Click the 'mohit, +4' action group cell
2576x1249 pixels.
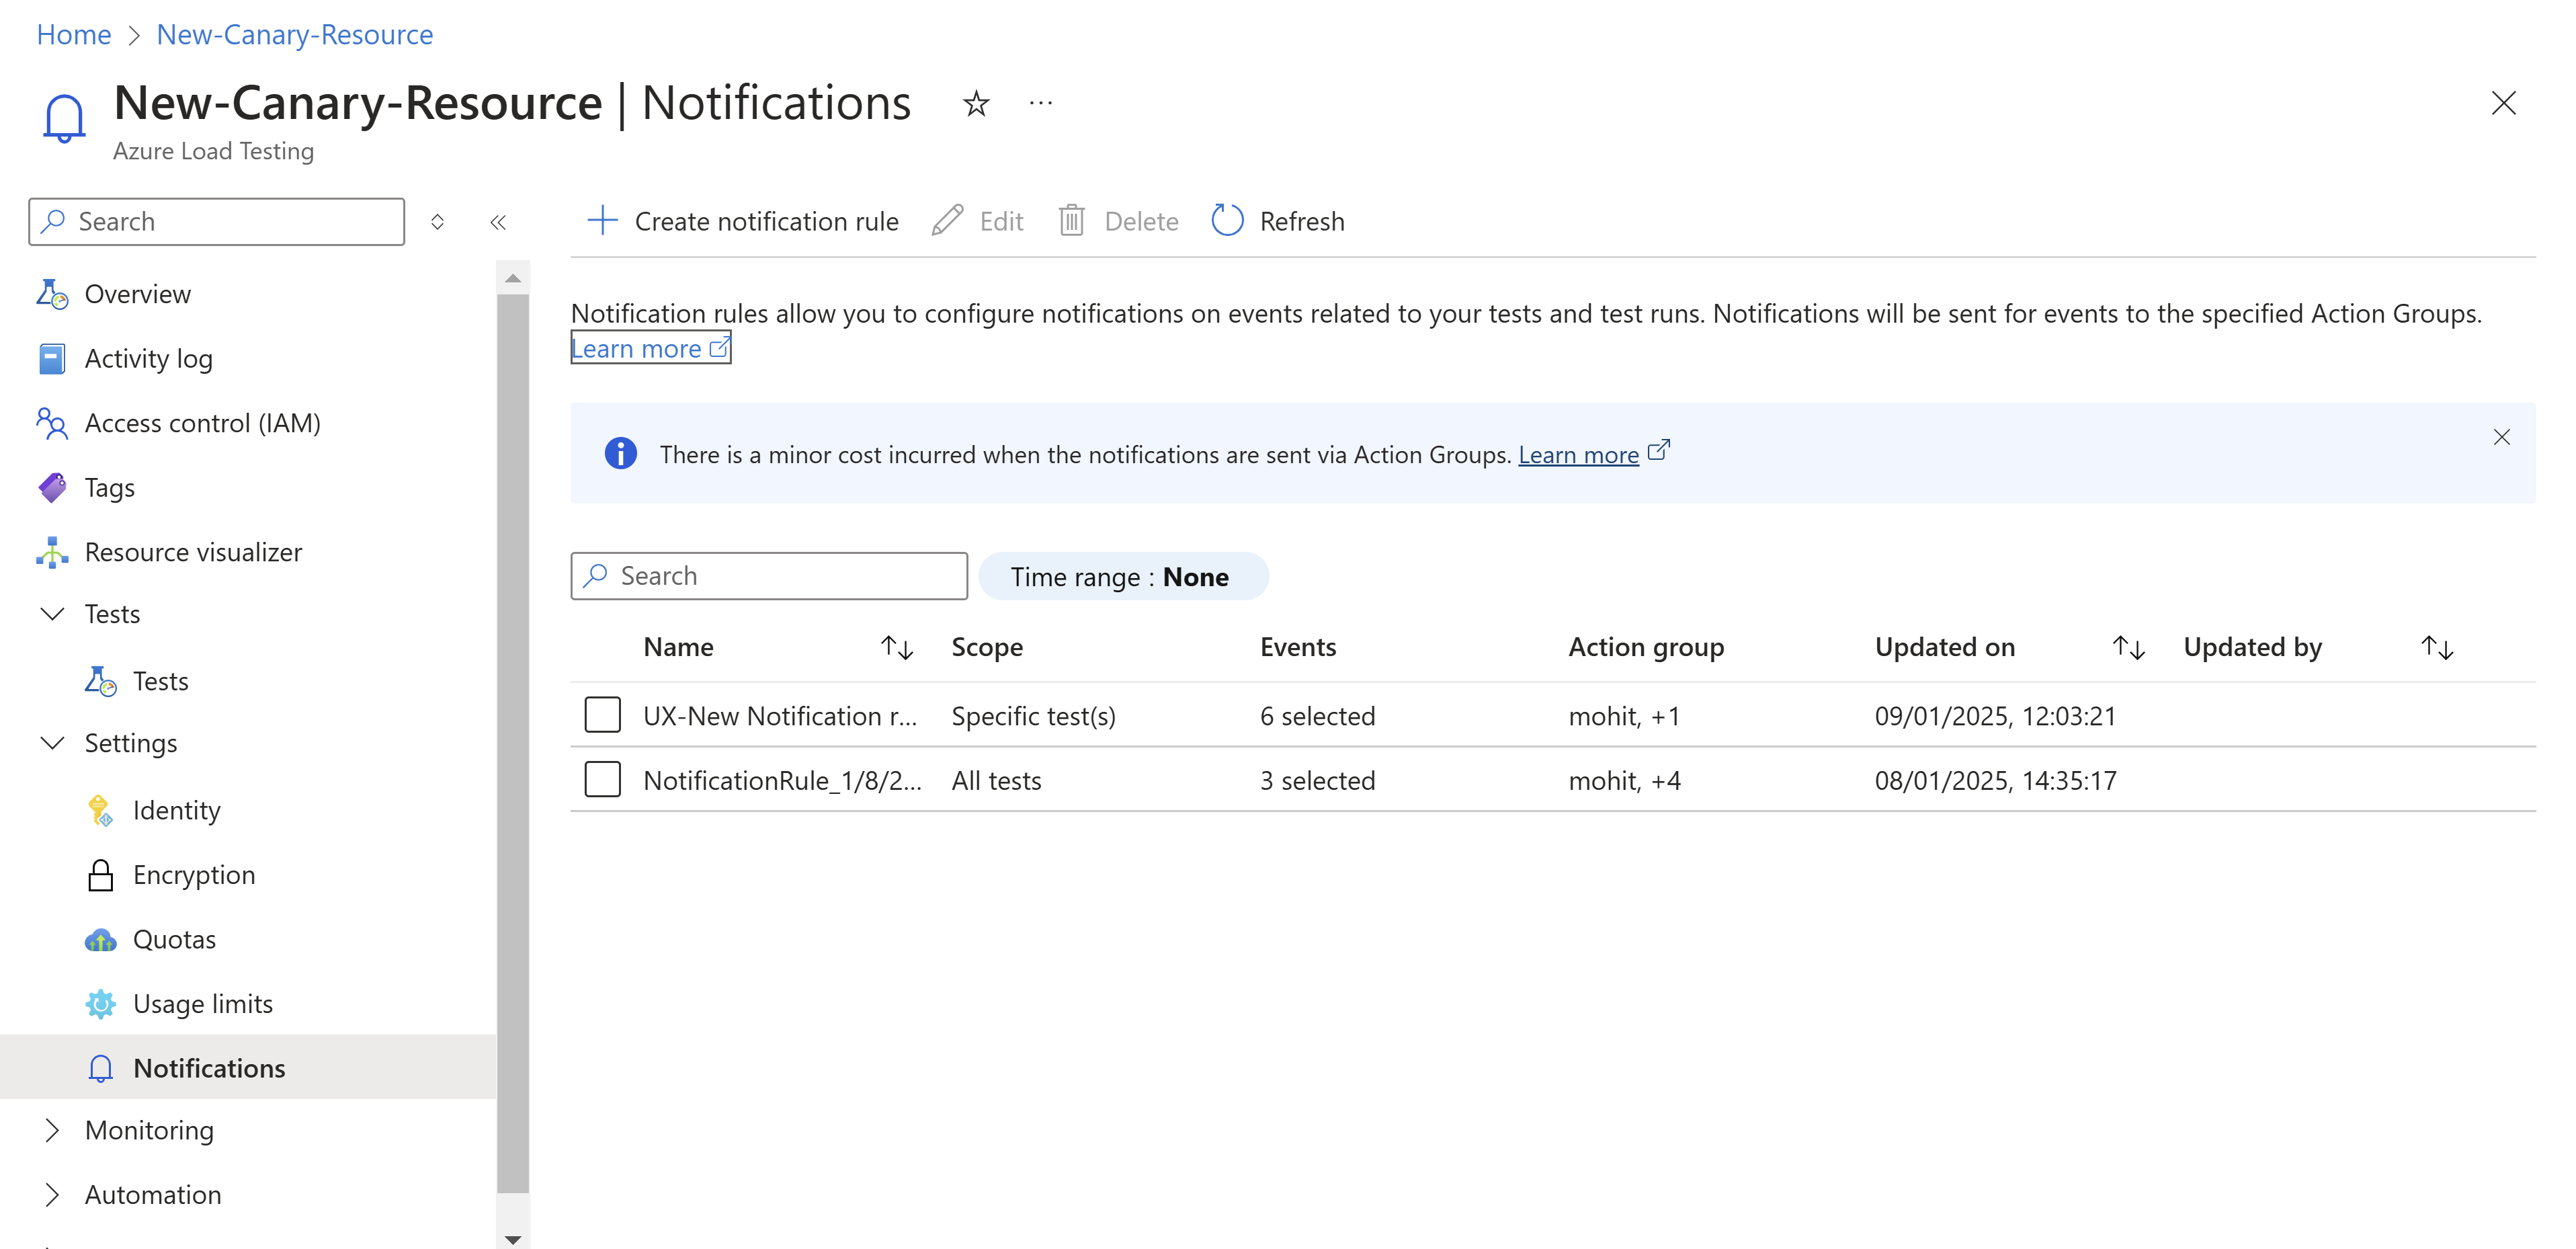[1624, 780]
